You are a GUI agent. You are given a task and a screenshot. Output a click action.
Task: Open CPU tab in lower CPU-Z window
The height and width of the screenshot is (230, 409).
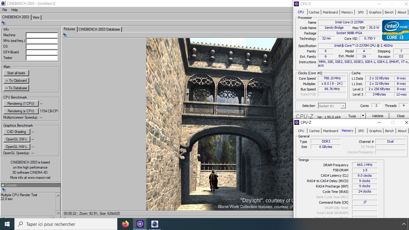tap(301, 131)
